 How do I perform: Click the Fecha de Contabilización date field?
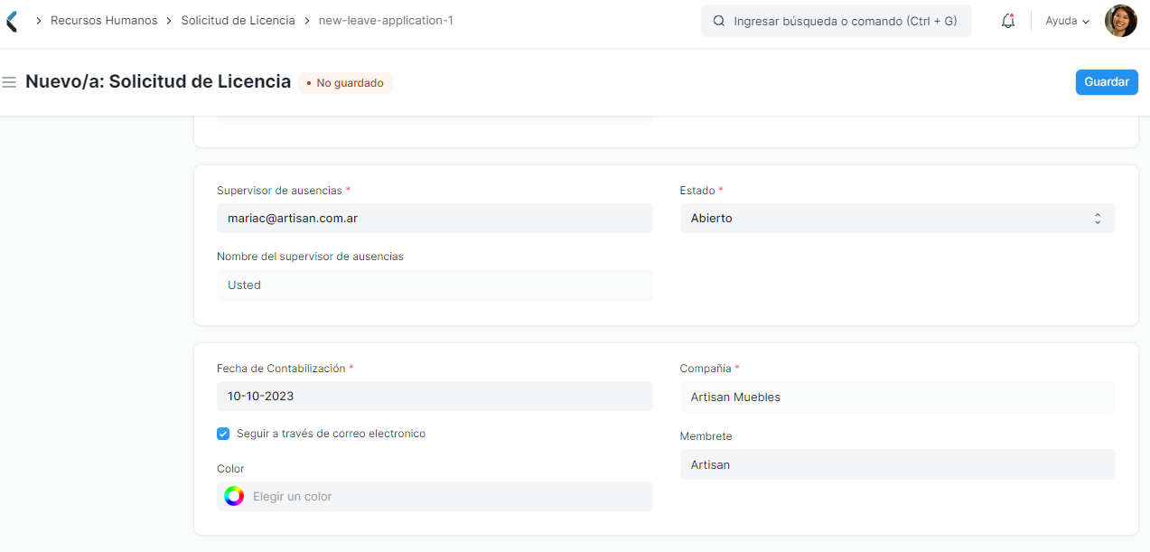pos(434,396)
